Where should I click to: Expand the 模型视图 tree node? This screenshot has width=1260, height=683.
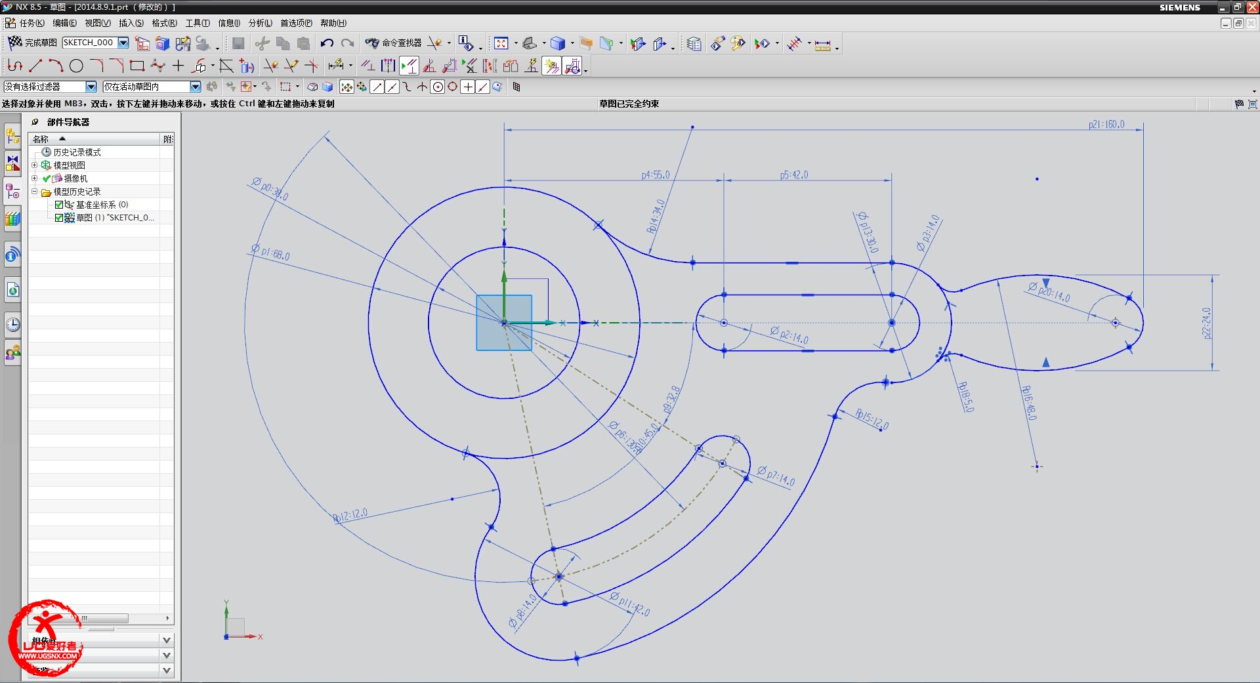pyautogui.click(x=35, y=165)
